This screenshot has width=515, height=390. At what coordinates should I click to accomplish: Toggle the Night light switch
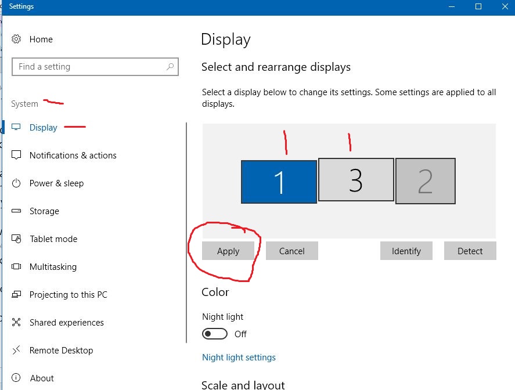(x=214, y=334)
